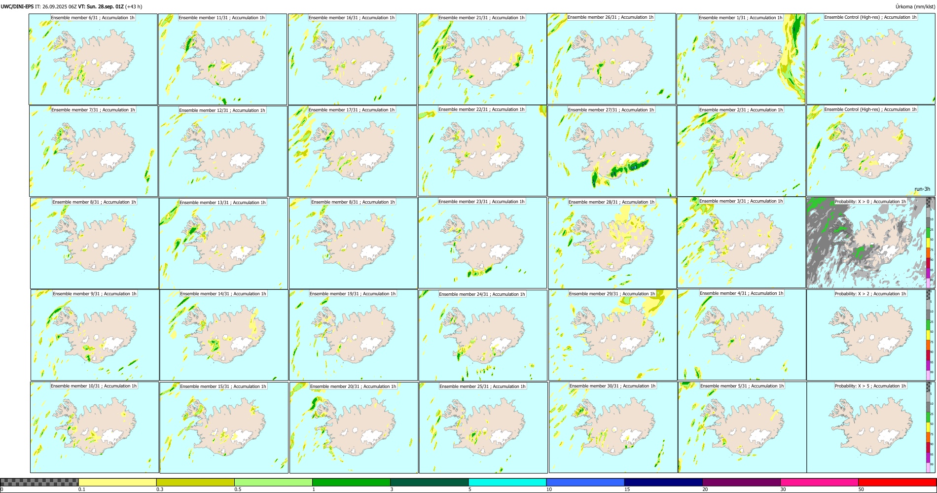Click the light yellow 0.1–0.3 legend swatch
937x493 pixels.
(x=117, y=482)
